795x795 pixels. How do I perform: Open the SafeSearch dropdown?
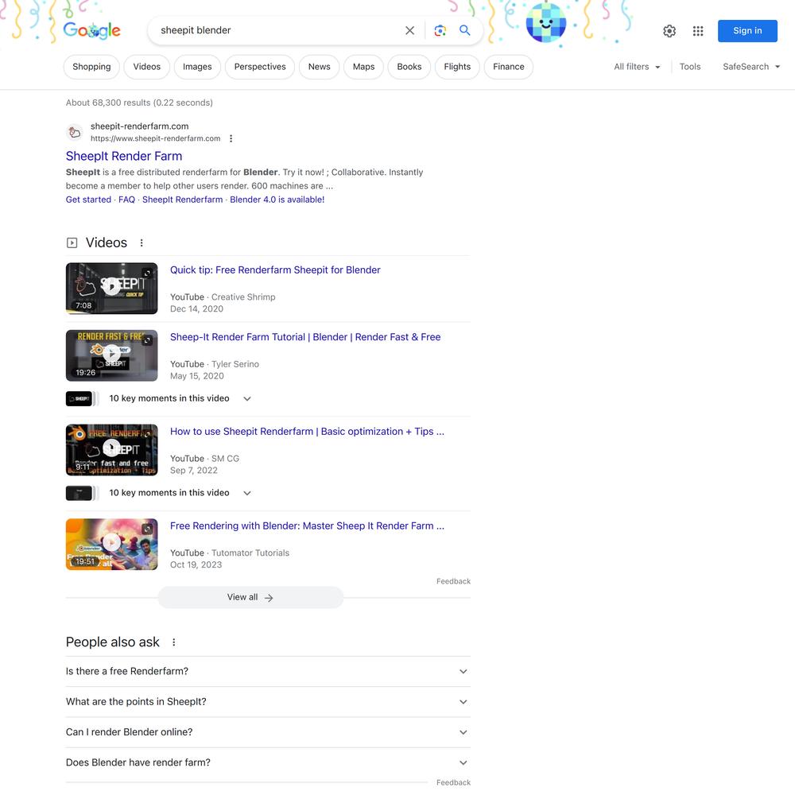coord(751,67)
